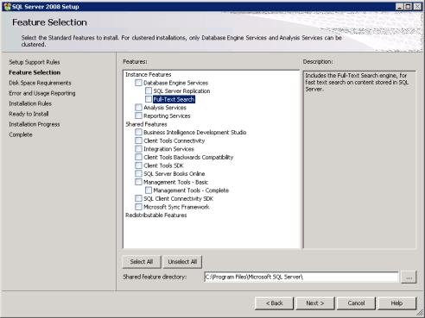Click the SQL Server Setup title bar icon
The image size is (425, 318).
[x=7, y=7]
